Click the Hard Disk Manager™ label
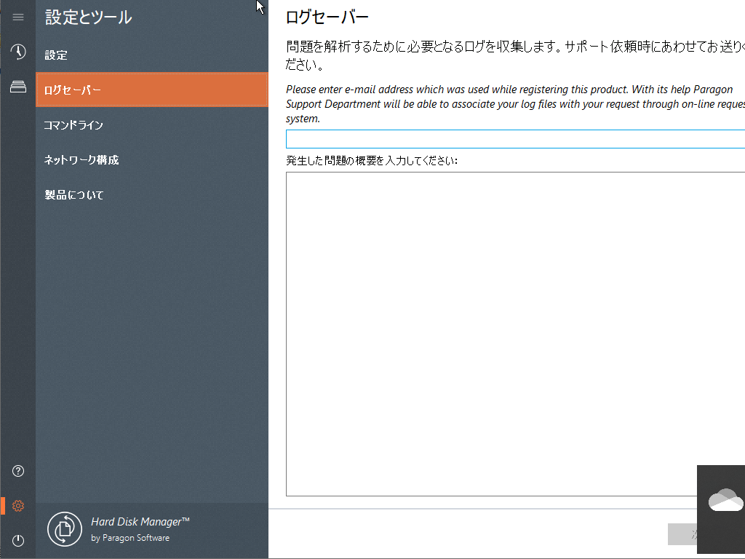The width and height of the screenshot is (745, 559). click(x=139, y=521)
